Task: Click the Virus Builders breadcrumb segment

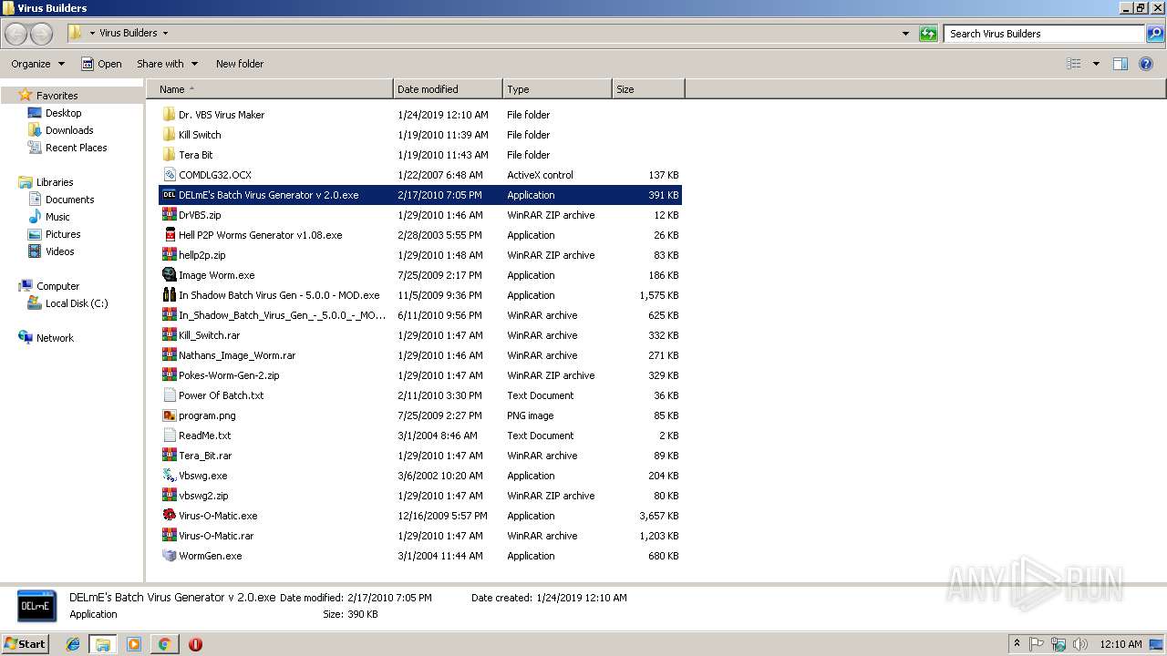Action: click(x=128, y=33)
